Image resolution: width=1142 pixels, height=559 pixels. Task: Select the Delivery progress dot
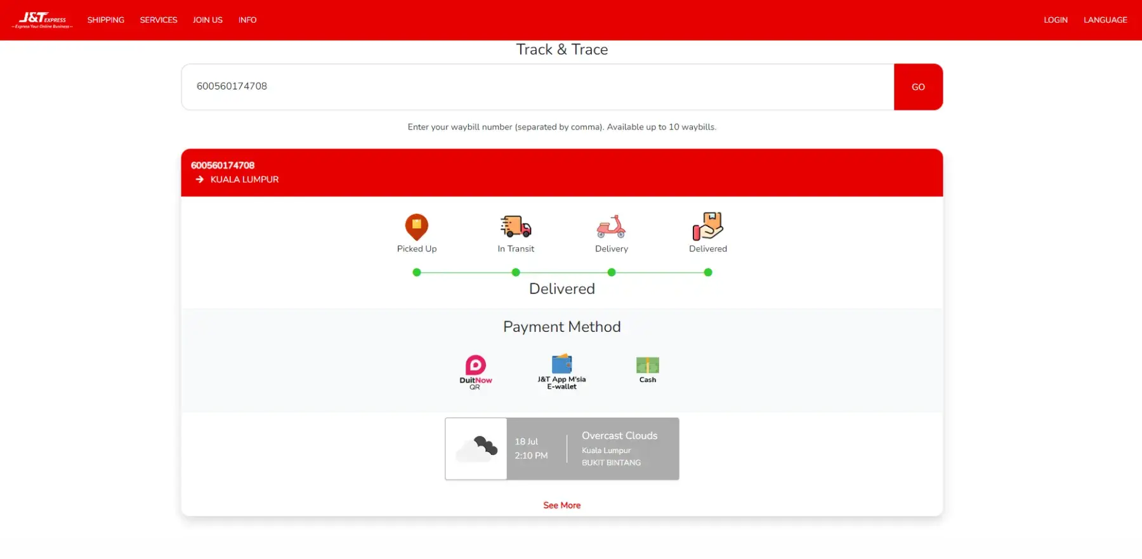(612, 272)
